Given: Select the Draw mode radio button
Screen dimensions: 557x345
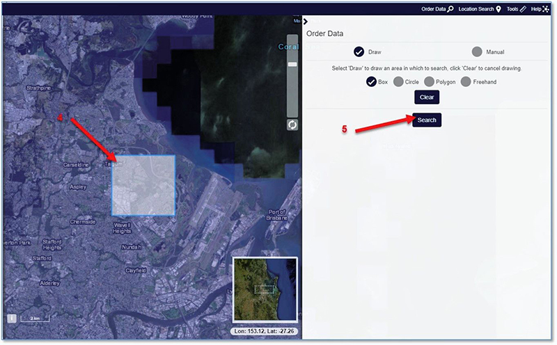Looking at the screenshot, I should tap(359, 51).
